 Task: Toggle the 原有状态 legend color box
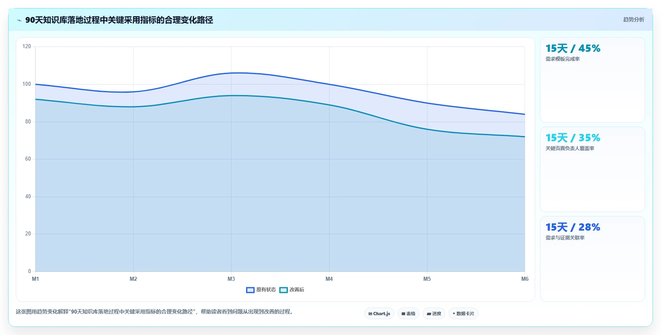point(250,290)
